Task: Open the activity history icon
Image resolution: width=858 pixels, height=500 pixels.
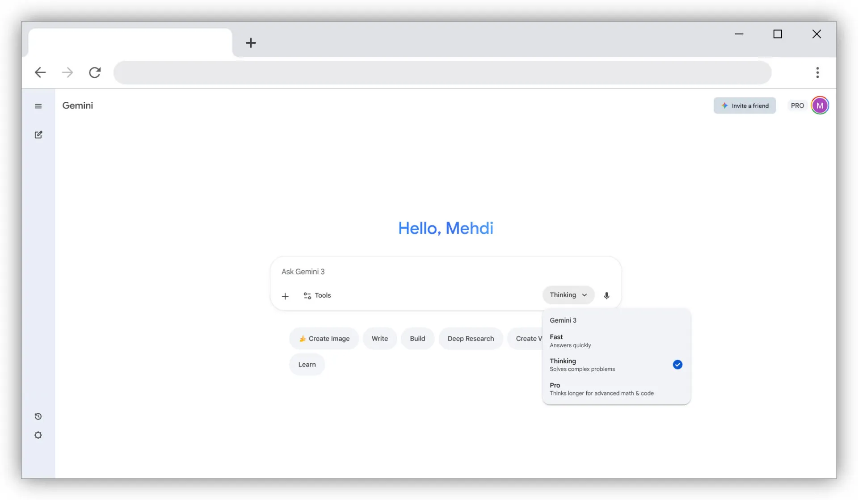Action: point(38,416)
